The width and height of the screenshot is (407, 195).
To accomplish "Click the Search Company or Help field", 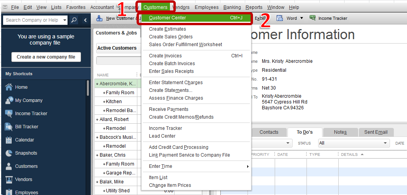I will (33, 20).
